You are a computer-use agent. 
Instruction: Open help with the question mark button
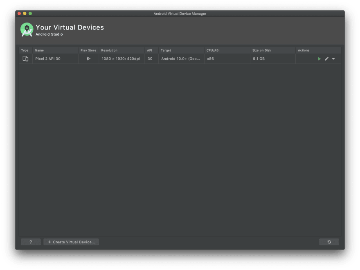[x=31, y=242]
